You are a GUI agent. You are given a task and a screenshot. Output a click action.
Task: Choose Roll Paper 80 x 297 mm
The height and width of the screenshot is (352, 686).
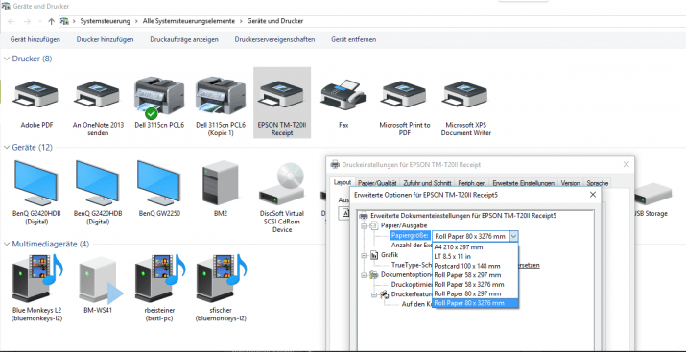click(475, 293)
